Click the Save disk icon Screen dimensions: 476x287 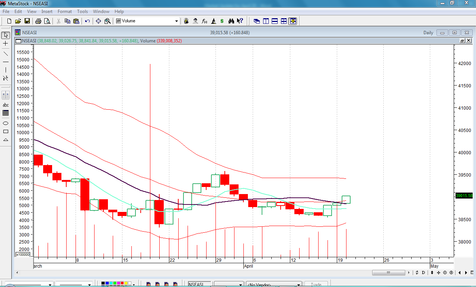click(x=27, y=21)
